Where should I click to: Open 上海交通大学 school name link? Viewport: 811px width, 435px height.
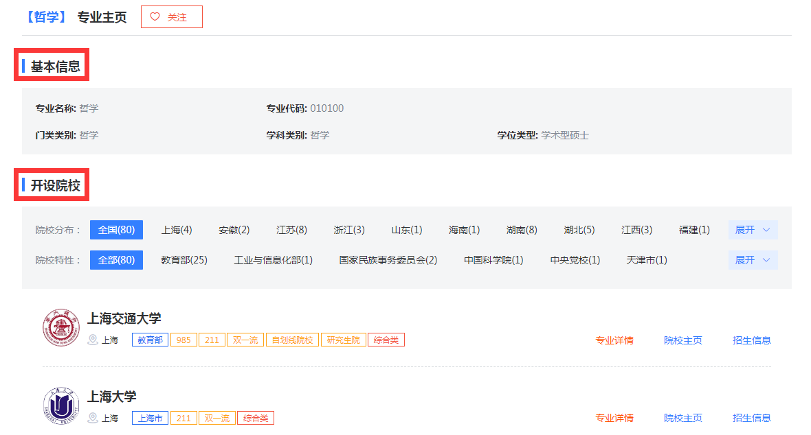[124, 318]
